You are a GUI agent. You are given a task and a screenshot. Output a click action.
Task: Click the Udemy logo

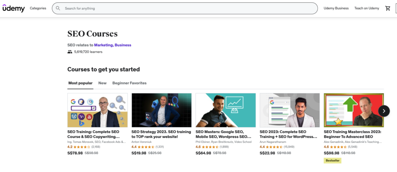click(x=14, y=9)
